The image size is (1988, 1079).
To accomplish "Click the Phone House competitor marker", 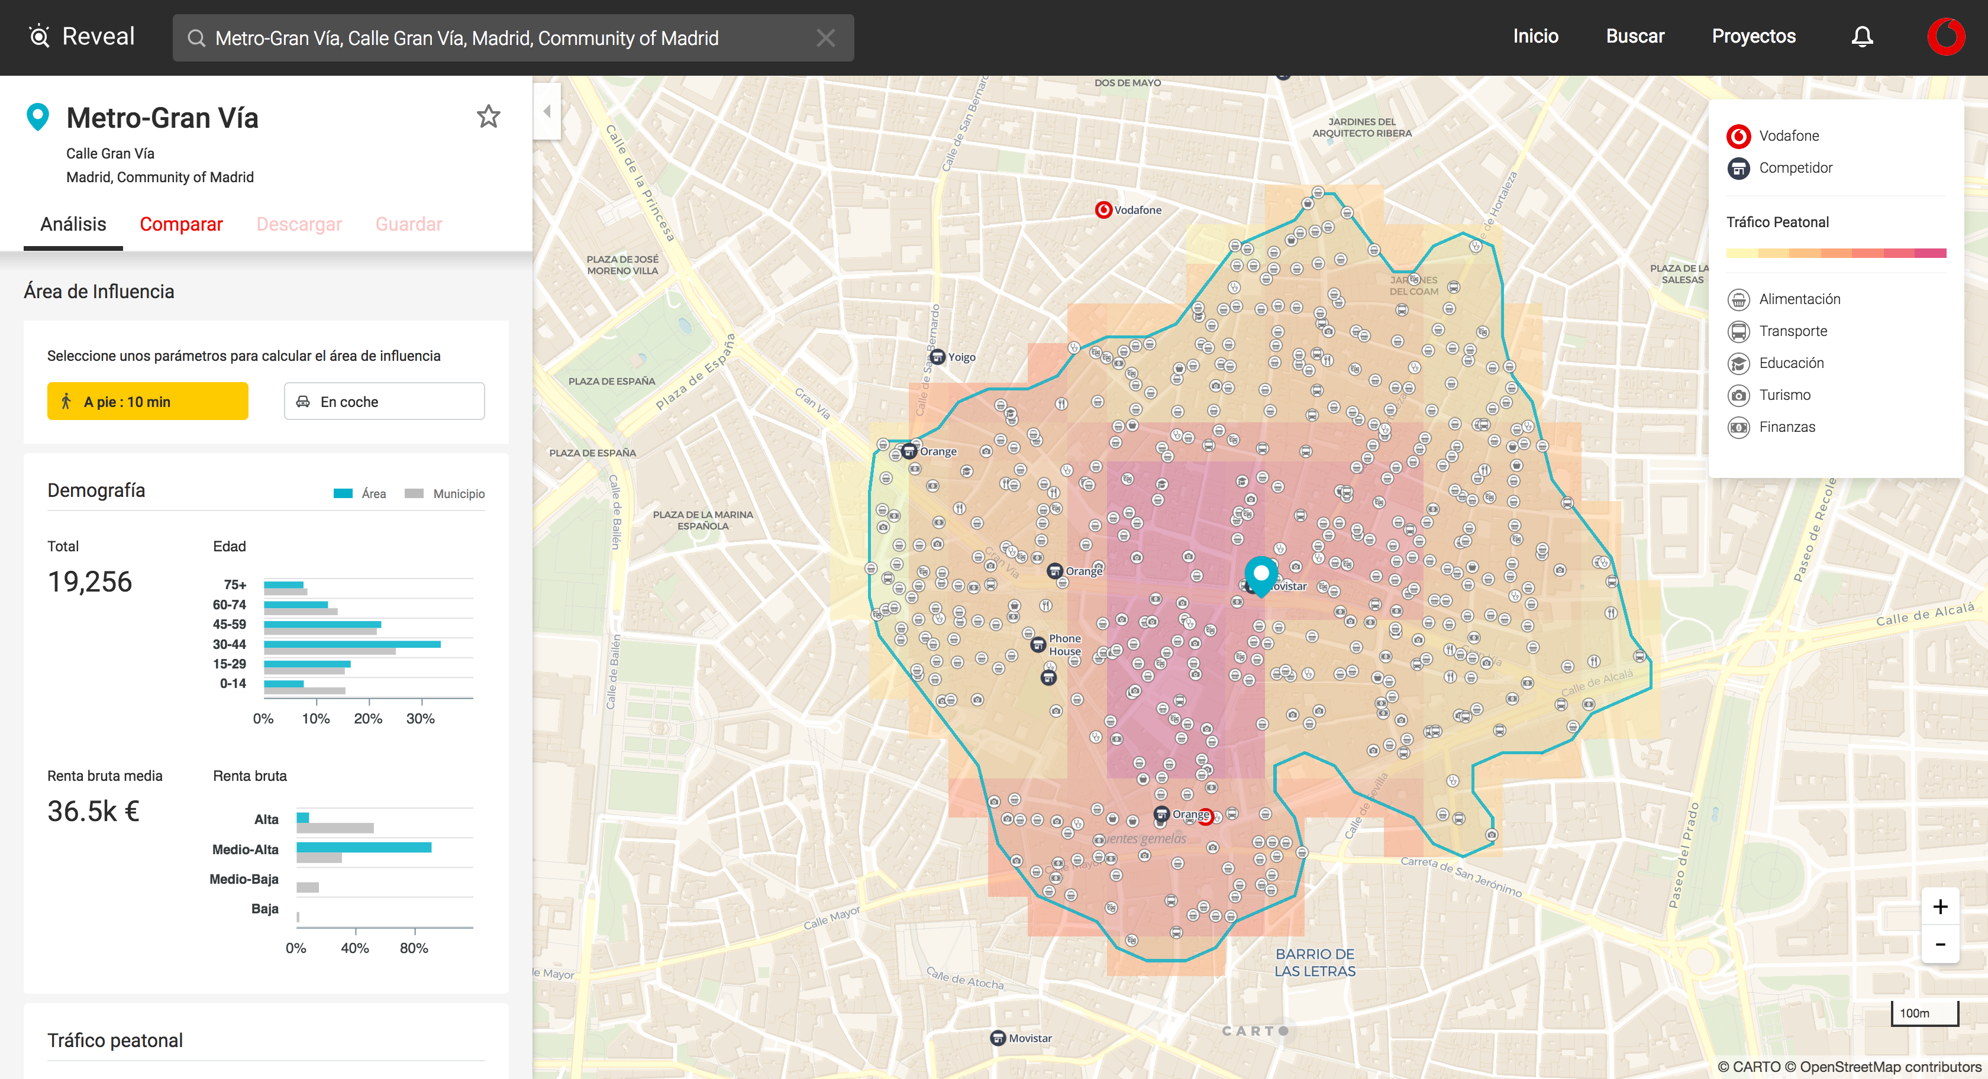I will point(1039,644).
